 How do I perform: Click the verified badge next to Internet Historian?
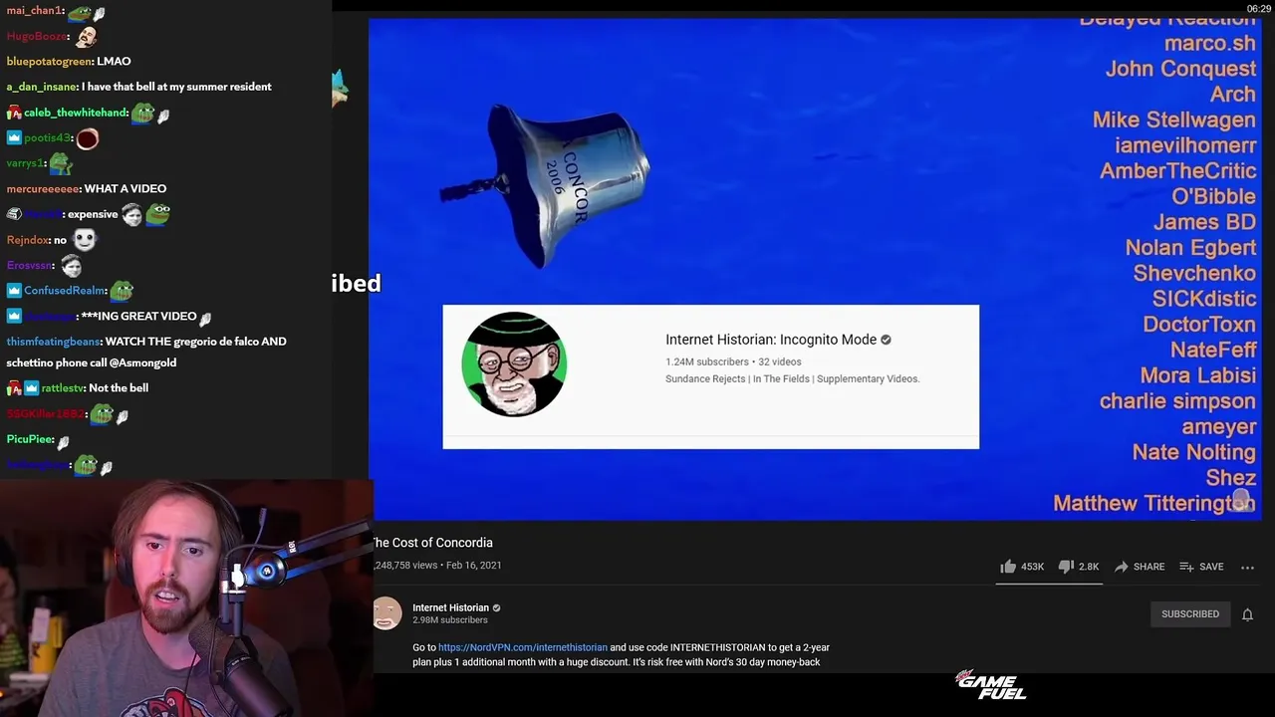tap(496, 607)
